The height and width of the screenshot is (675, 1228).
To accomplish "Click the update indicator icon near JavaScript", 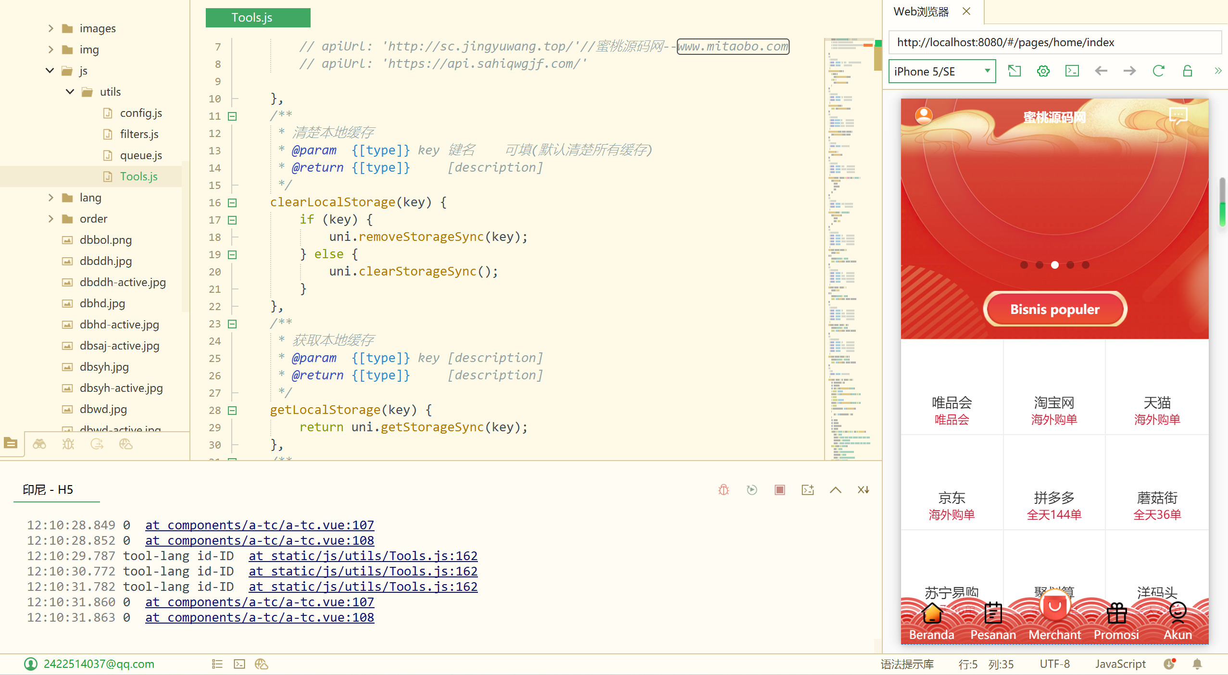I will [x=1170, y=664].
